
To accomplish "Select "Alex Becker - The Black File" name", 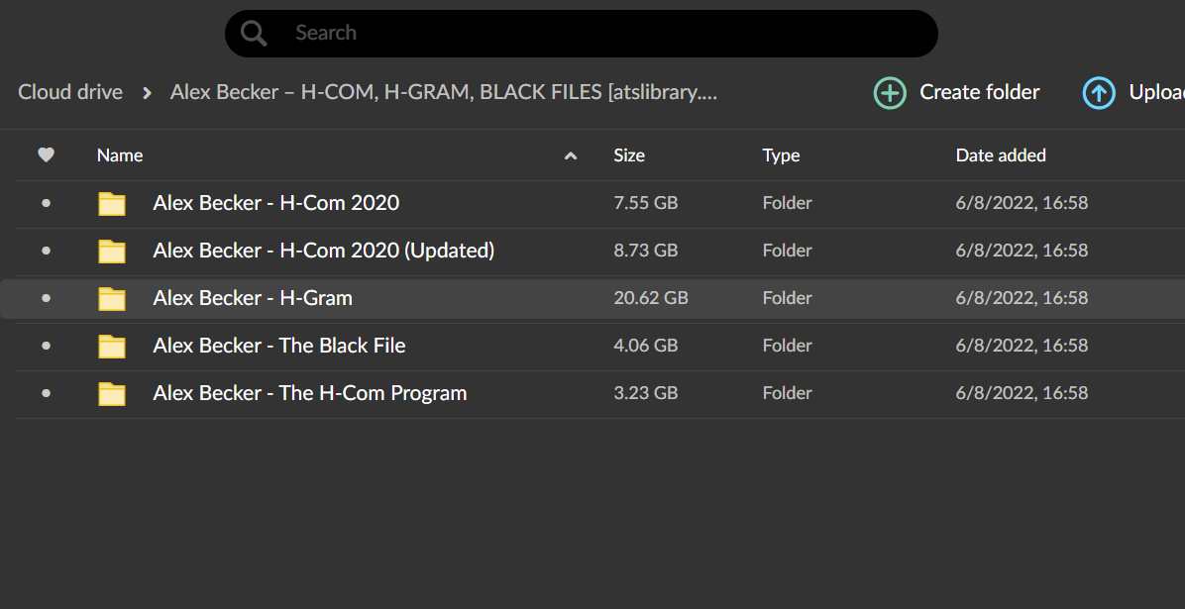I will pyautogui.click(x=278, y=346).
